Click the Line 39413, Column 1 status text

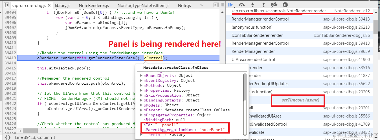[x=35, y=137]
